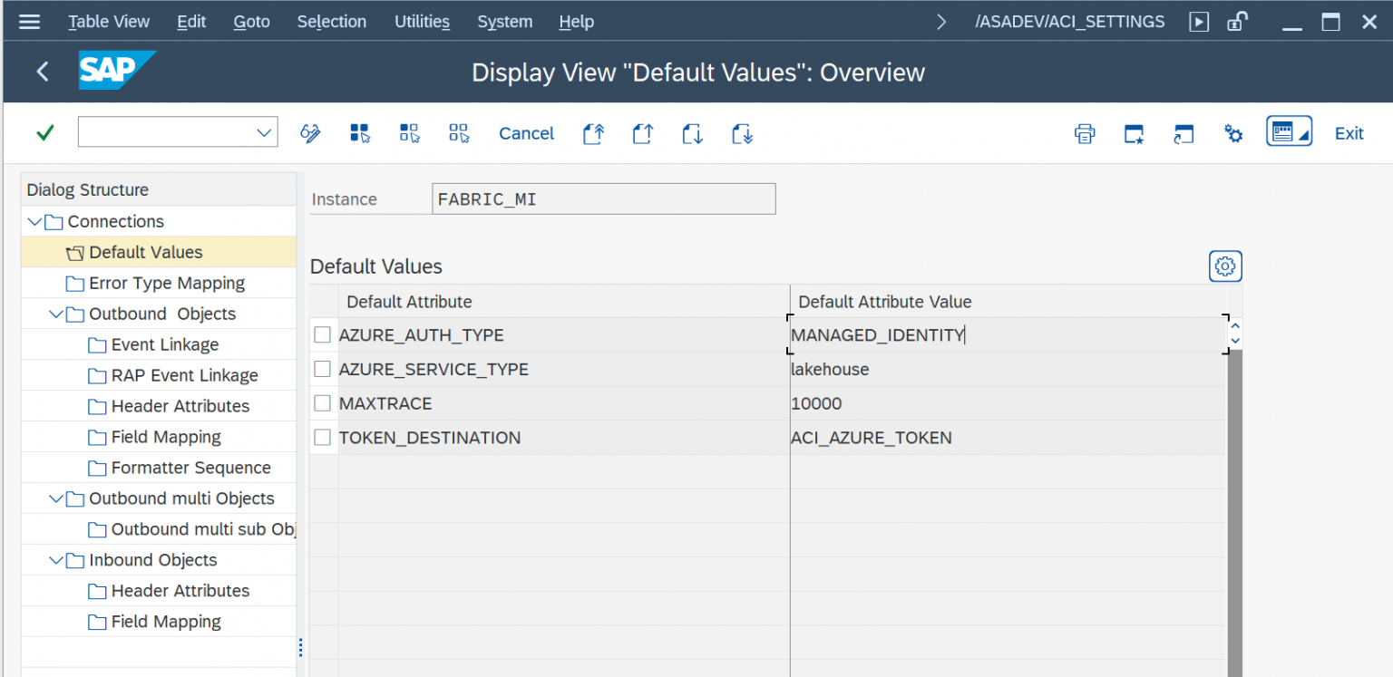
Task: Go to previous page icon
Action: pos(643,134)
